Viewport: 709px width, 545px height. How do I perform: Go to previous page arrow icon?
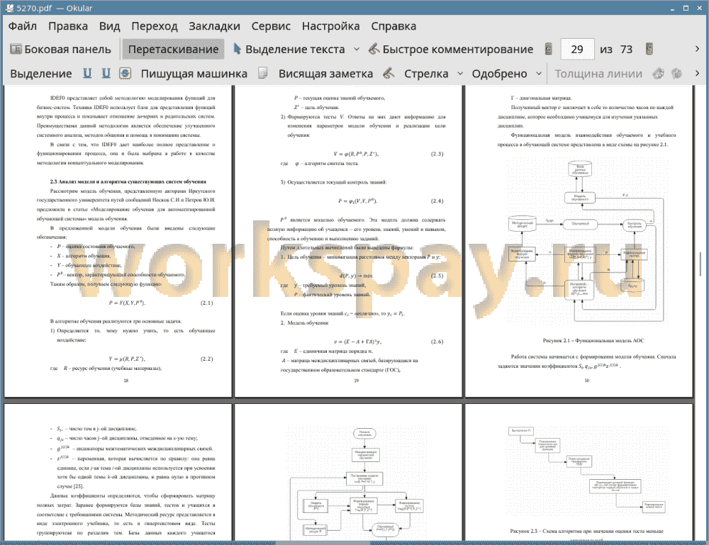[x=549, y=50]
